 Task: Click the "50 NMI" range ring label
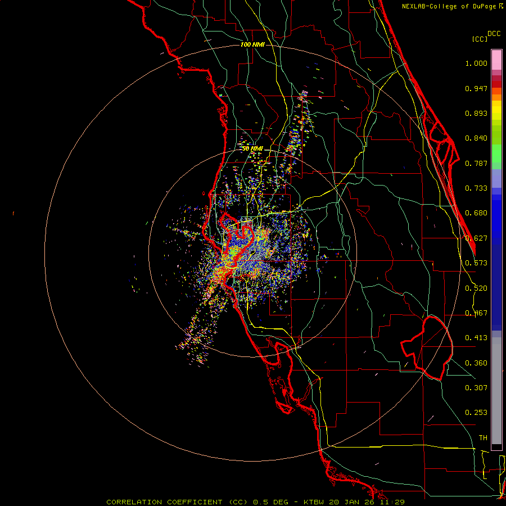[x=252, y=149]
